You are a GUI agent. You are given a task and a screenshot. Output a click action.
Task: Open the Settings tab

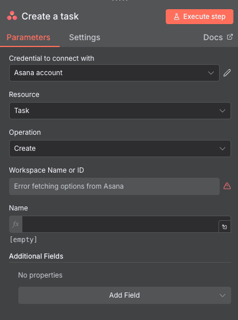click(84, 37)
